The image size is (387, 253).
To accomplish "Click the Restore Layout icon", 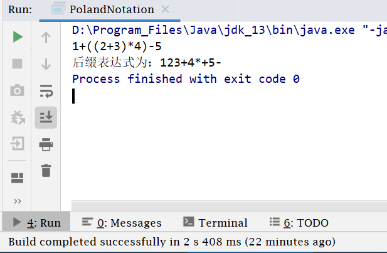I will pyautogui.click(x=18, y=178).
